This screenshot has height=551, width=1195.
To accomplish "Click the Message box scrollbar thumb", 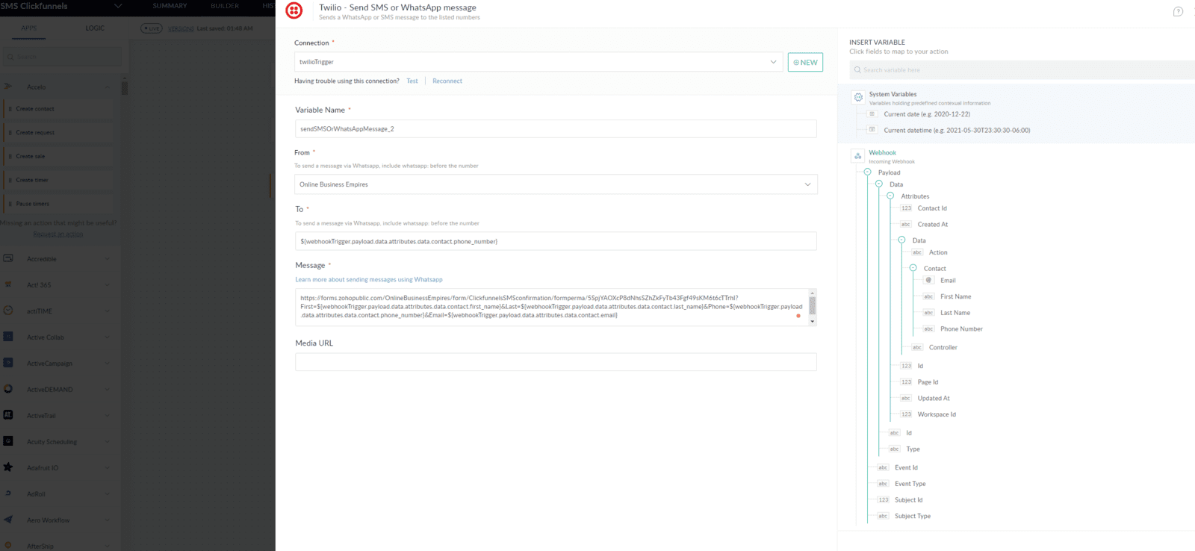I will click(813, 306).
